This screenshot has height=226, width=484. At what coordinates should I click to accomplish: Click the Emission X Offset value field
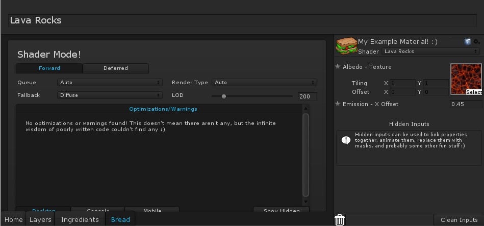(466, 104)
